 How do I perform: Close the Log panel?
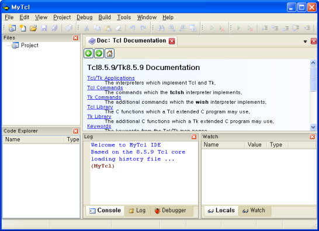(x=194, y=136)
